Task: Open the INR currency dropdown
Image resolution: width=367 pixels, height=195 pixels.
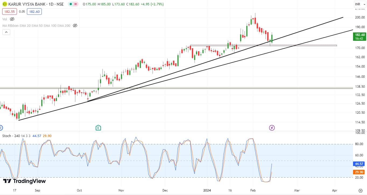Action: 359,4
